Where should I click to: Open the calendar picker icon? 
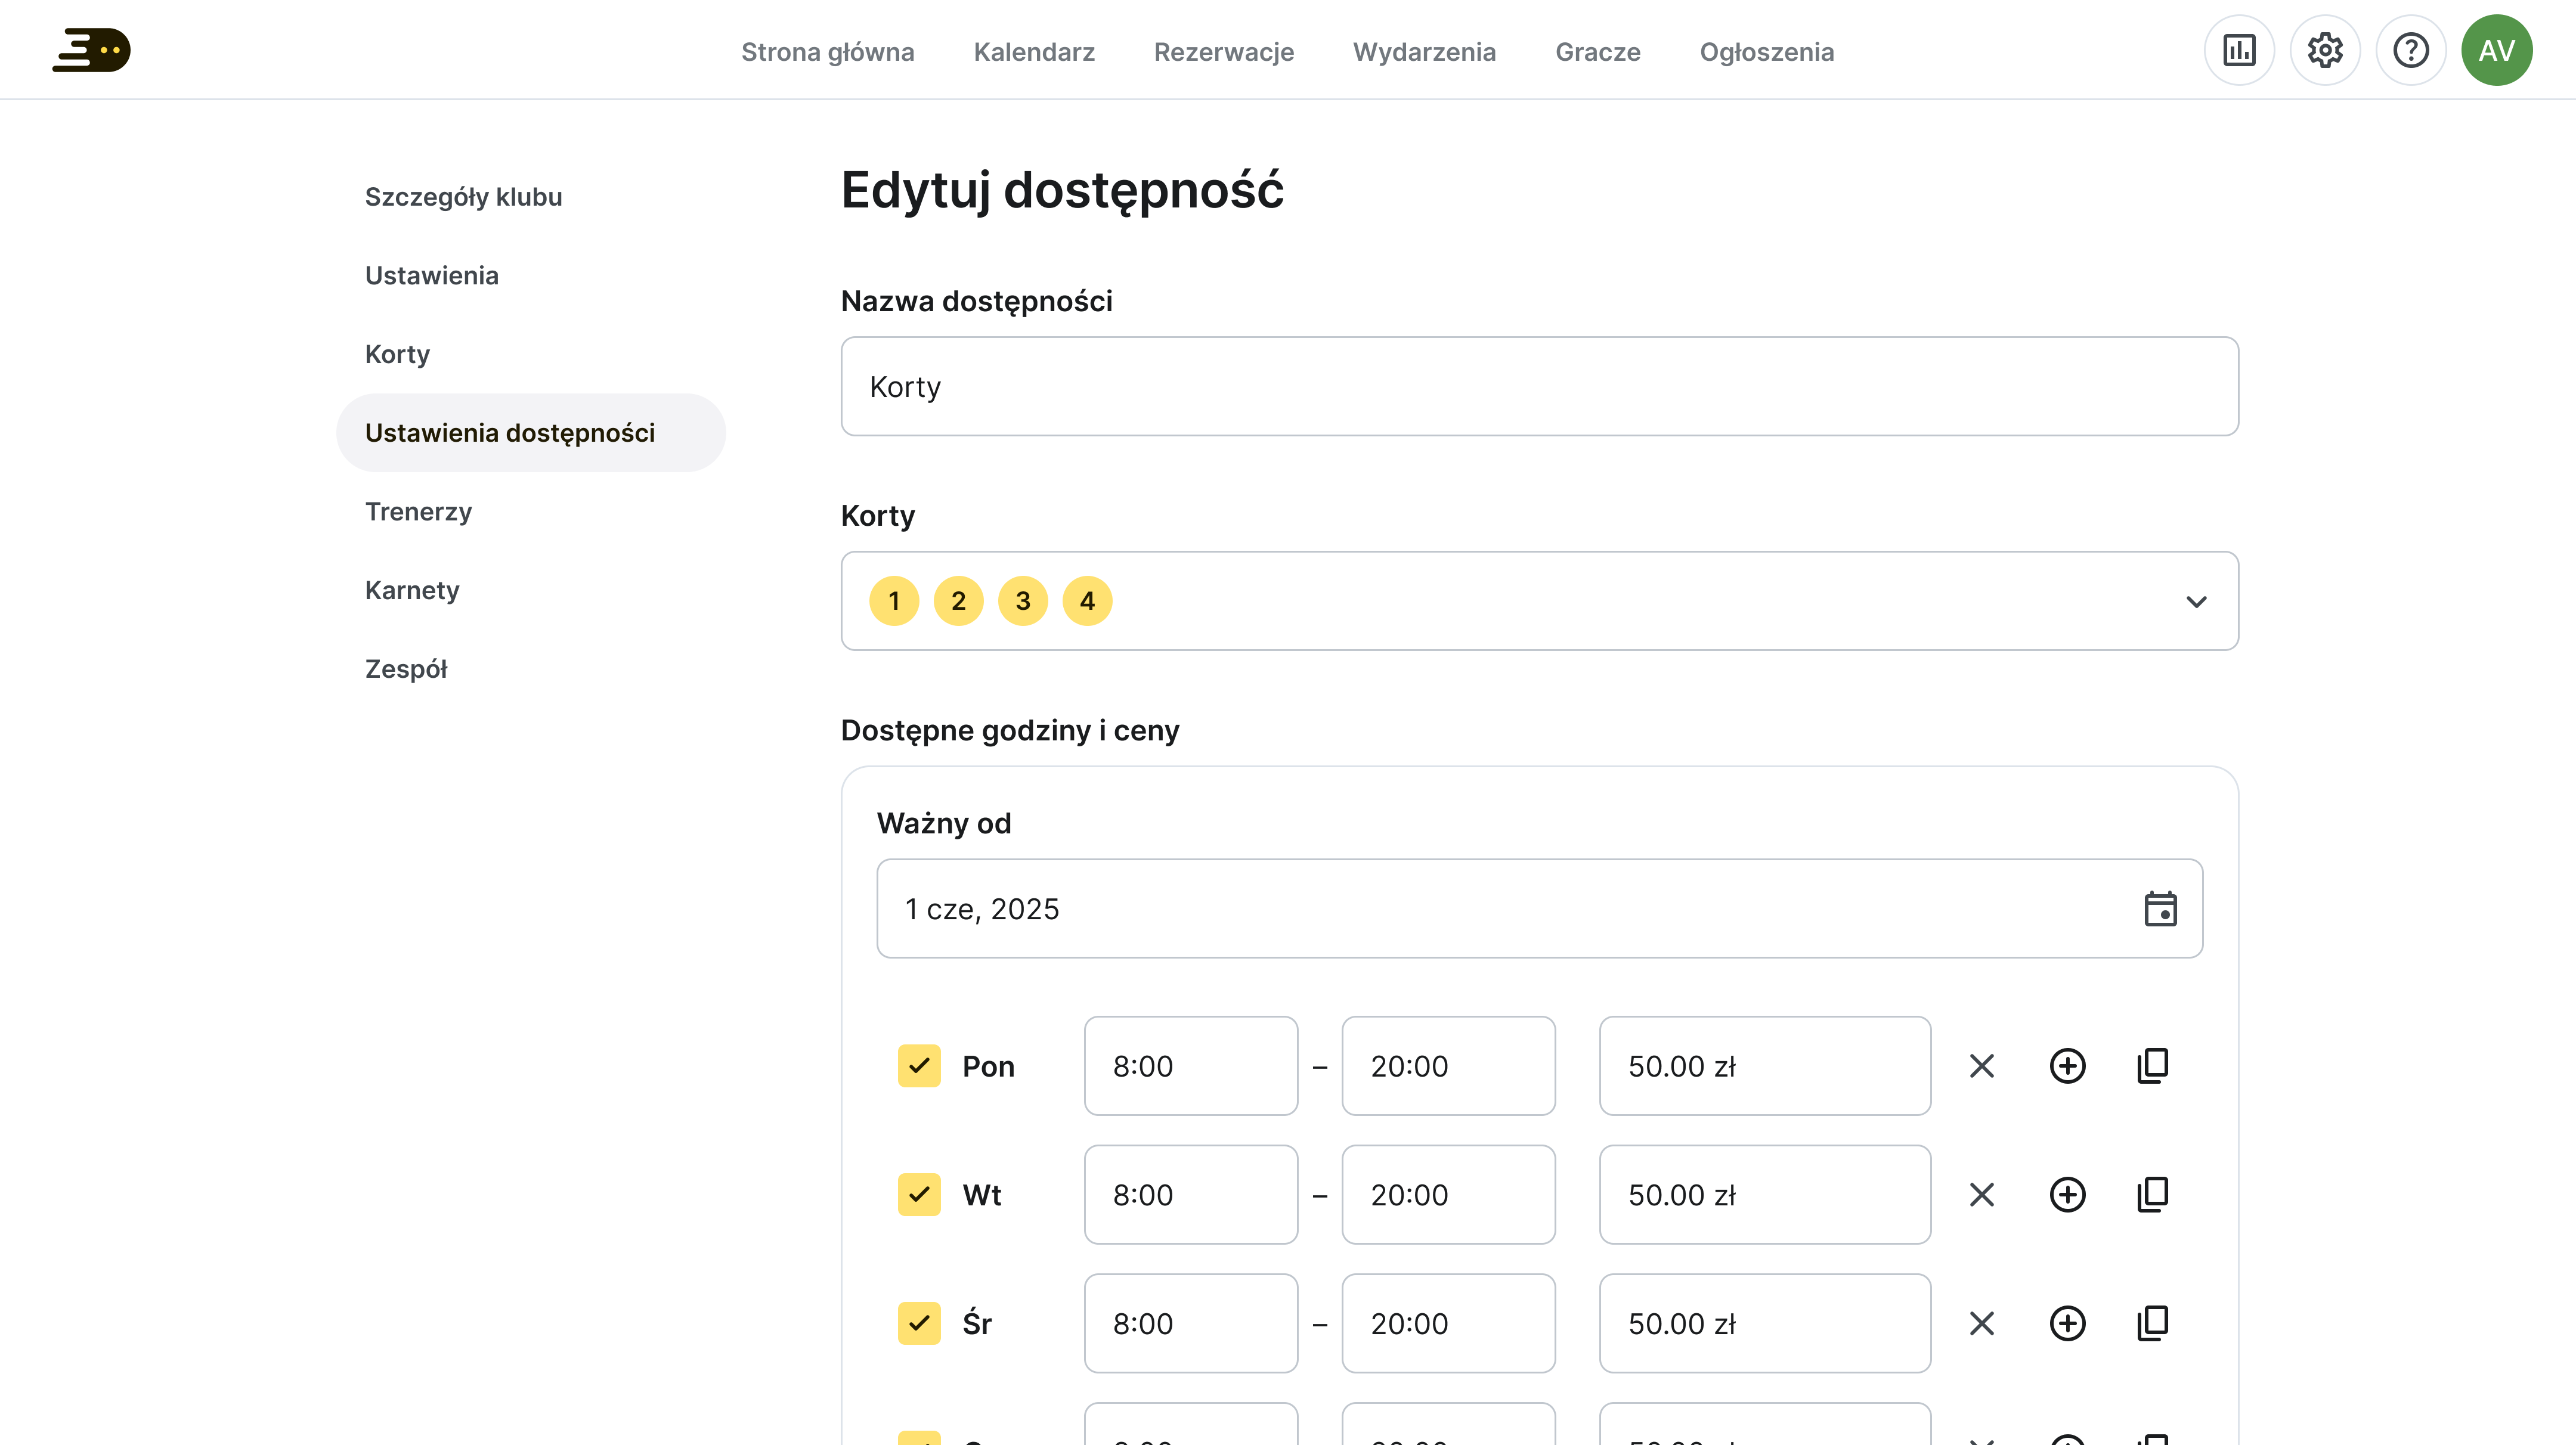coord(2160,909)
